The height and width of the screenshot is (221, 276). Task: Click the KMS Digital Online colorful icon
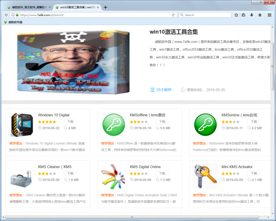pyautogui.click(x=114, y=176)
